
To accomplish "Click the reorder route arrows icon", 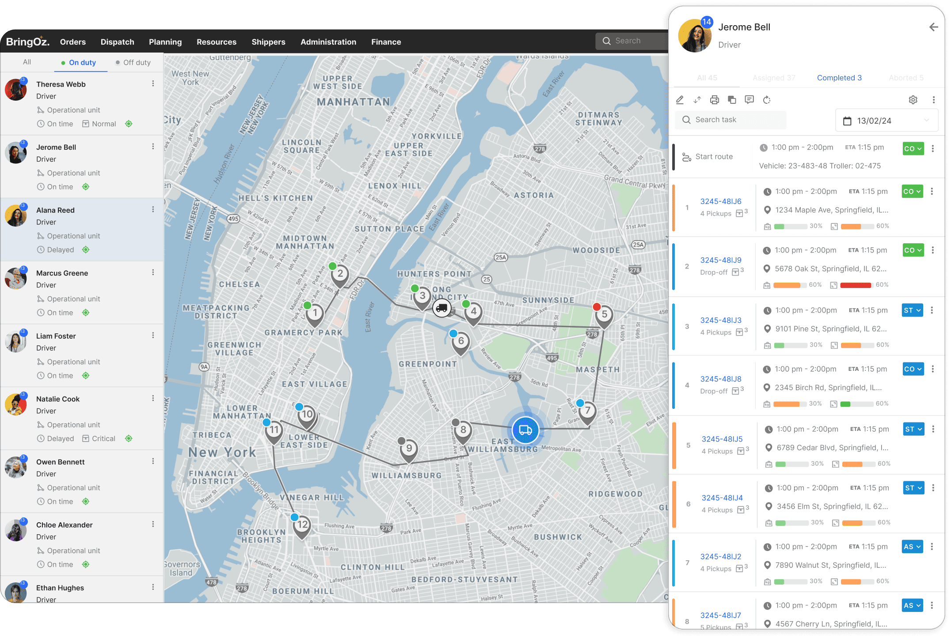I will [697, 100].
